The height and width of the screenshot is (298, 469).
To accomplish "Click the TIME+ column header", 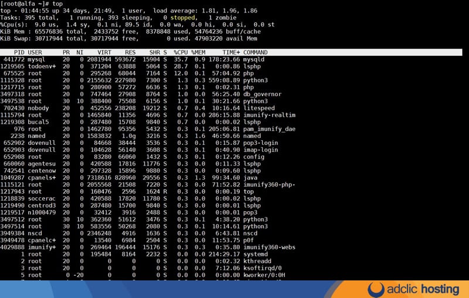I will (x=231, y=52).
